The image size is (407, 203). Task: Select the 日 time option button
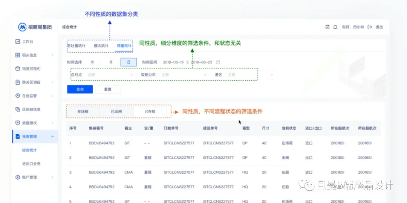coord(129,62)
